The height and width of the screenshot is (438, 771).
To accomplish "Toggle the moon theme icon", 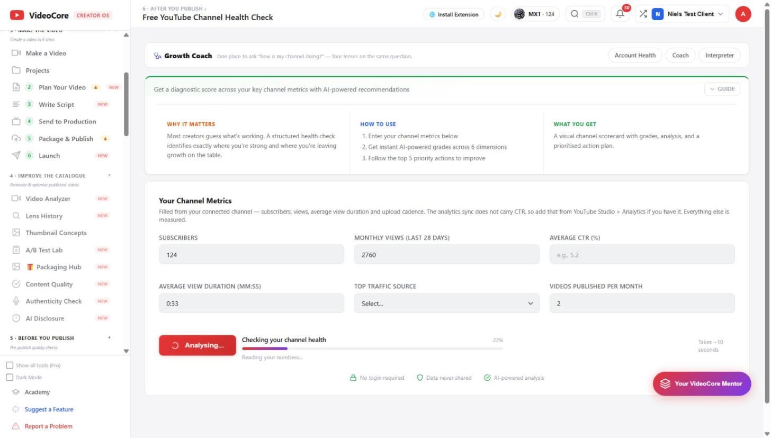I will (x=498, y=14).
